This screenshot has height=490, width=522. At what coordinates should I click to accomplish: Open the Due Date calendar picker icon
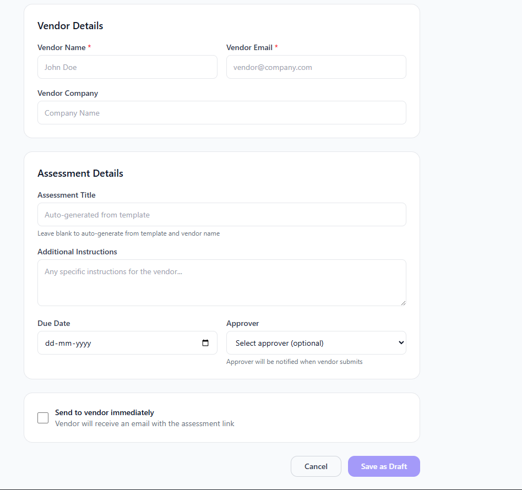(x=205, y=343)
